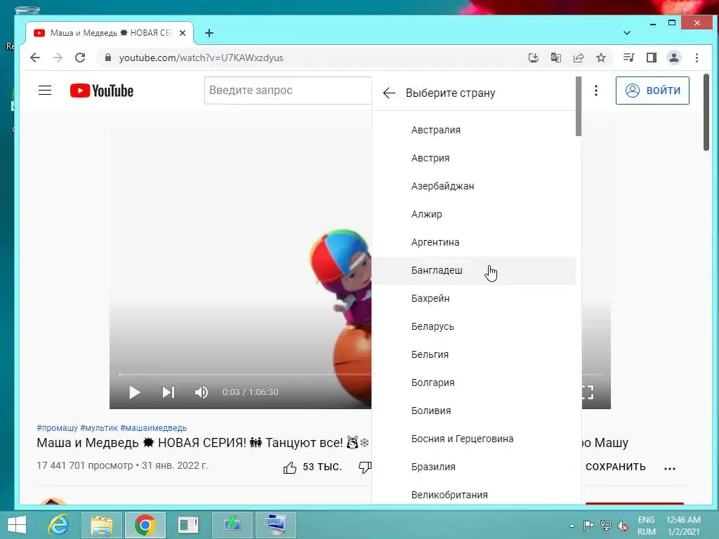The width and height of the screenshot is (719, 539).
Task: Choose Болгария from the list
Action: coord(474,382)
